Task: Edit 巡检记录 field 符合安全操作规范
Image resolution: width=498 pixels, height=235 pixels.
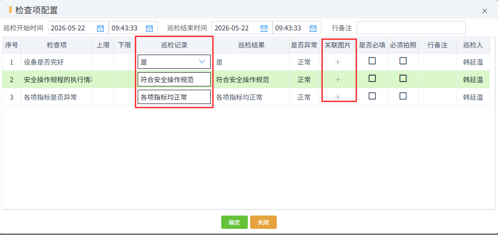Action: (174, 79)
